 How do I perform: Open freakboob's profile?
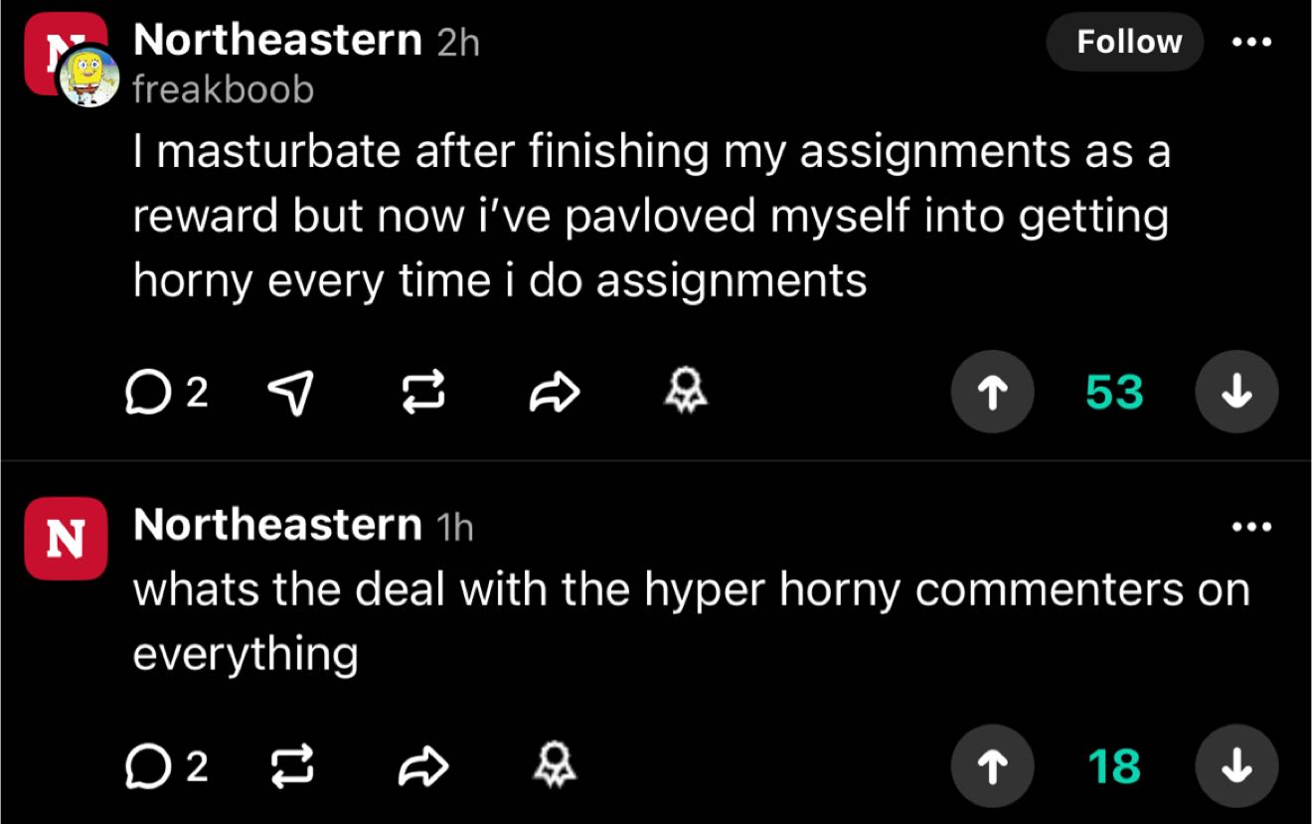(x=223, y=89)
